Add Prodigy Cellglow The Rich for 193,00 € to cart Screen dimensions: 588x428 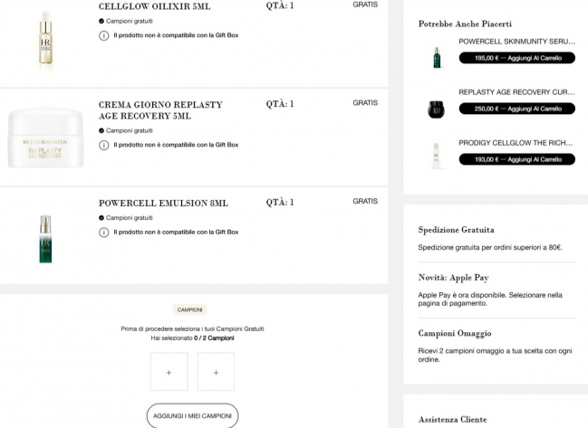tap(516, 159)
